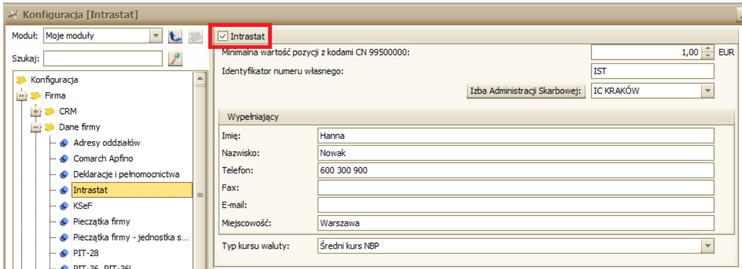
Task: Click into the E-mail input field
Action: click(516, 205)
